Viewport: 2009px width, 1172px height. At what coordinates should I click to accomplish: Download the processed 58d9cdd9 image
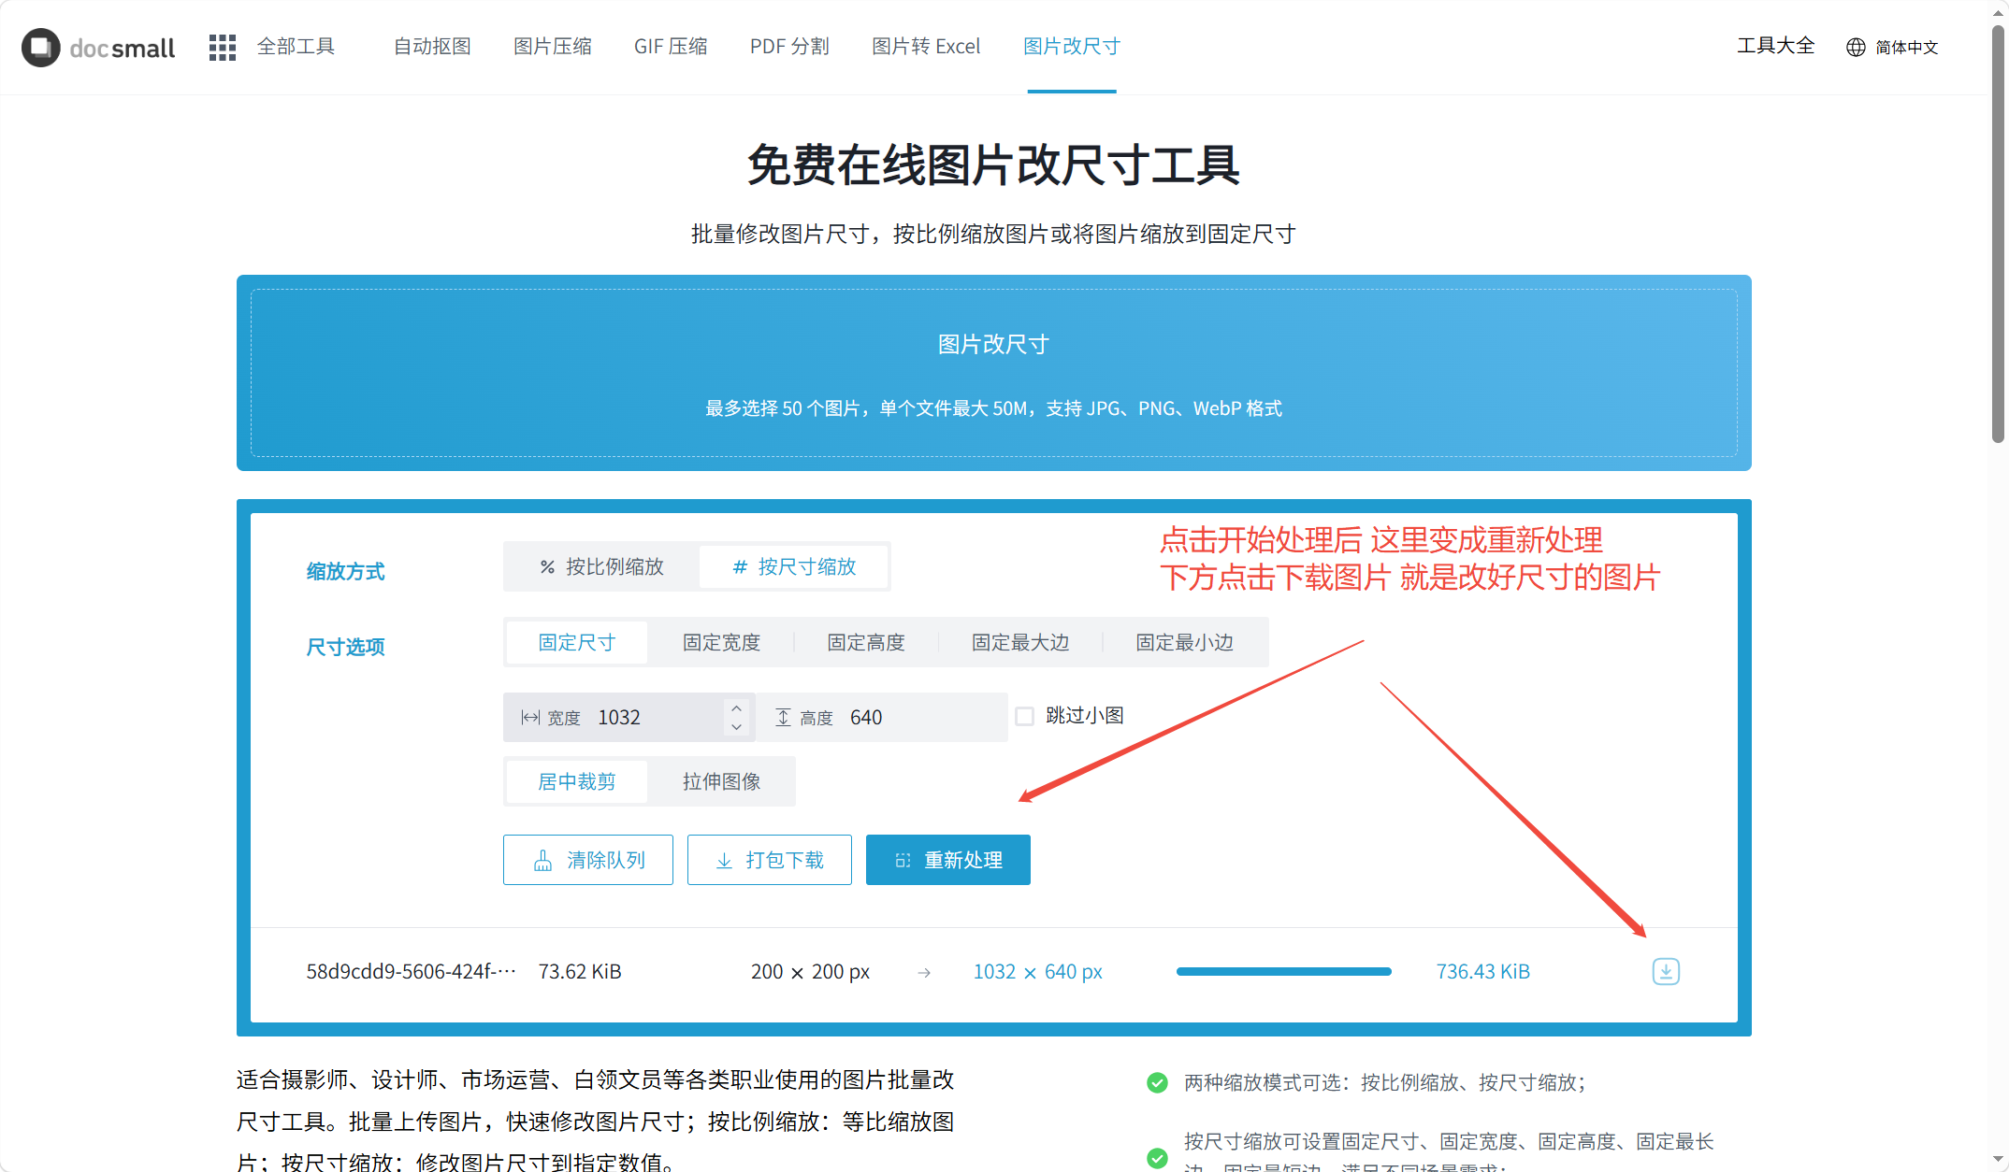point(1666,972)
